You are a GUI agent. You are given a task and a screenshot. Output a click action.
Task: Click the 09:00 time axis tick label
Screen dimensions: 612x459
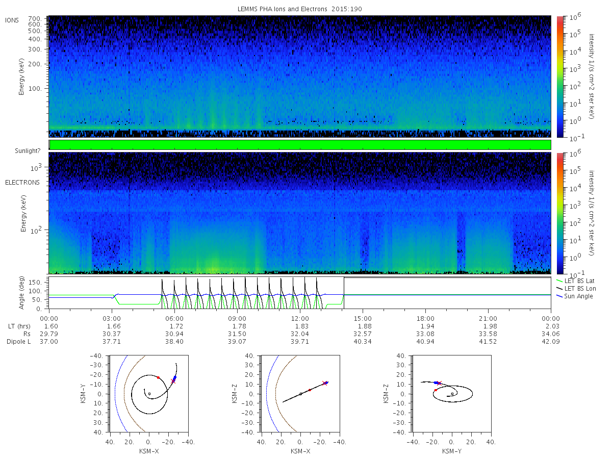pyautogui.click(x=237, y=318)
